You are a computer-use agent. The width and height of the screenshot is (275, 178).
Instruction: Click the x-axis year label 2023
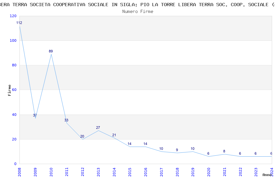[x=256, y=172]
